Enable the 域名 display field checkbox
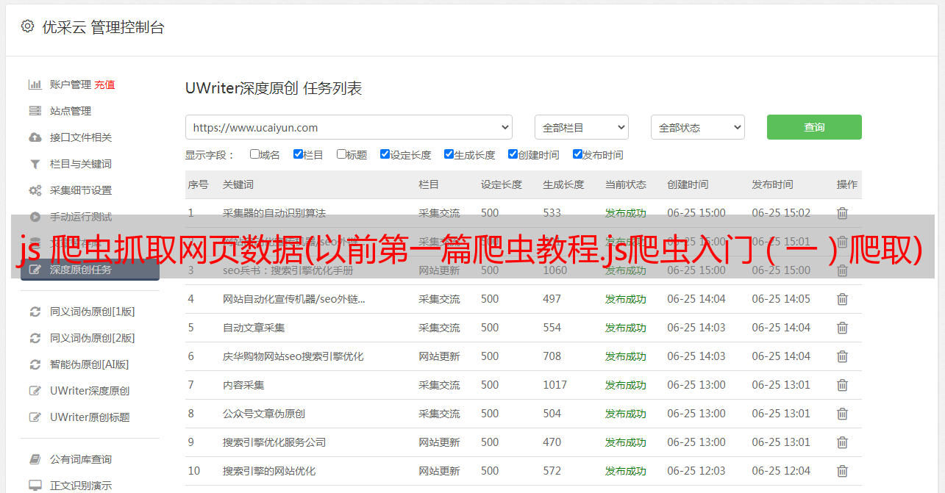Image resolution: width=945 pixels, height=493 pixels. [254, 154]
